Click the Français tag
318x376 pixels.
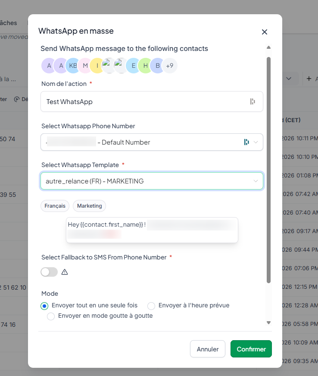click(55, 206)
